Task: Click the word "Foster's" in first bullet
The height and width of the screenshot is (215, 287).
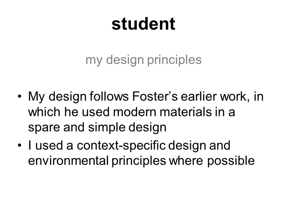Action: (155, 96)
